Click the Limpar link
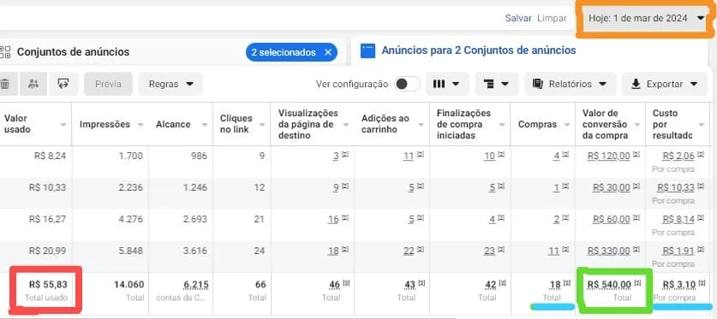 (x=552, y=18)
